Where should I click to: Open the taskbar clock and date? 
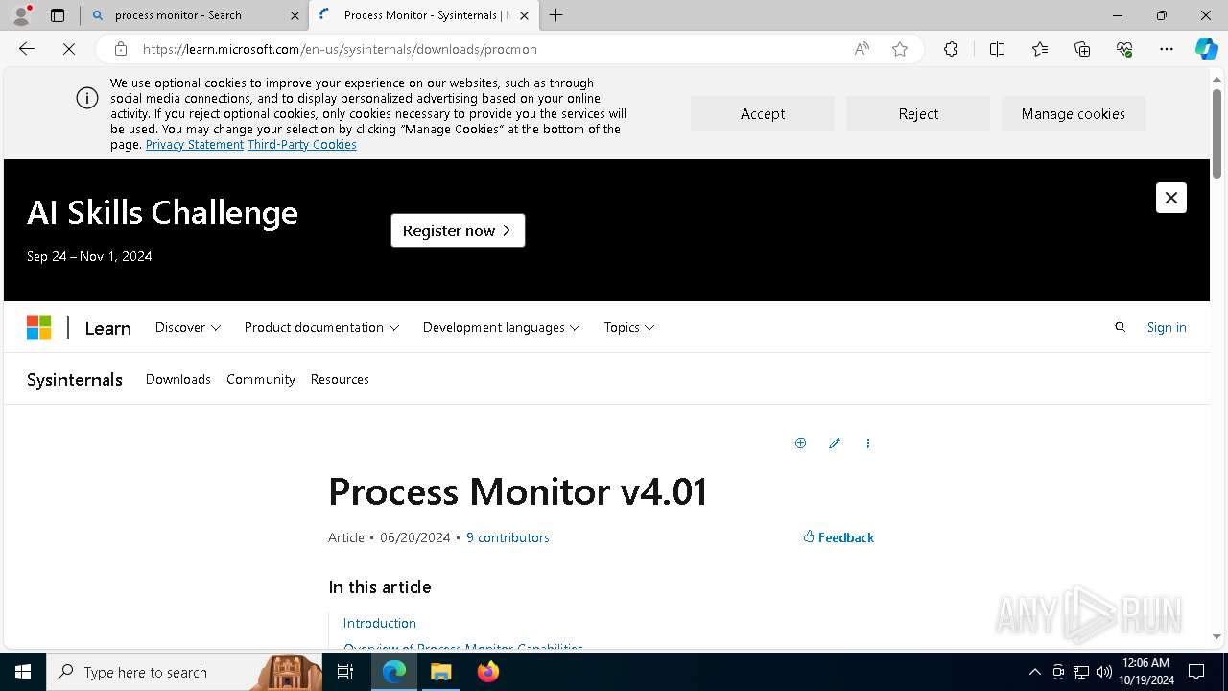coord(1146,672)
